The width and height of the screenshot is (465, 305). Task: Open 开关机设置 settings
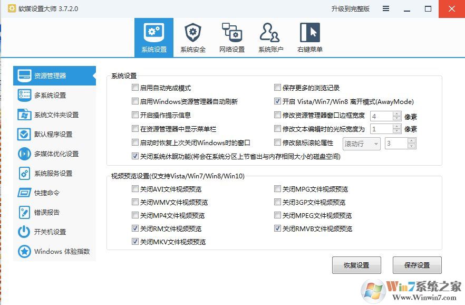(x=24, y=232)
